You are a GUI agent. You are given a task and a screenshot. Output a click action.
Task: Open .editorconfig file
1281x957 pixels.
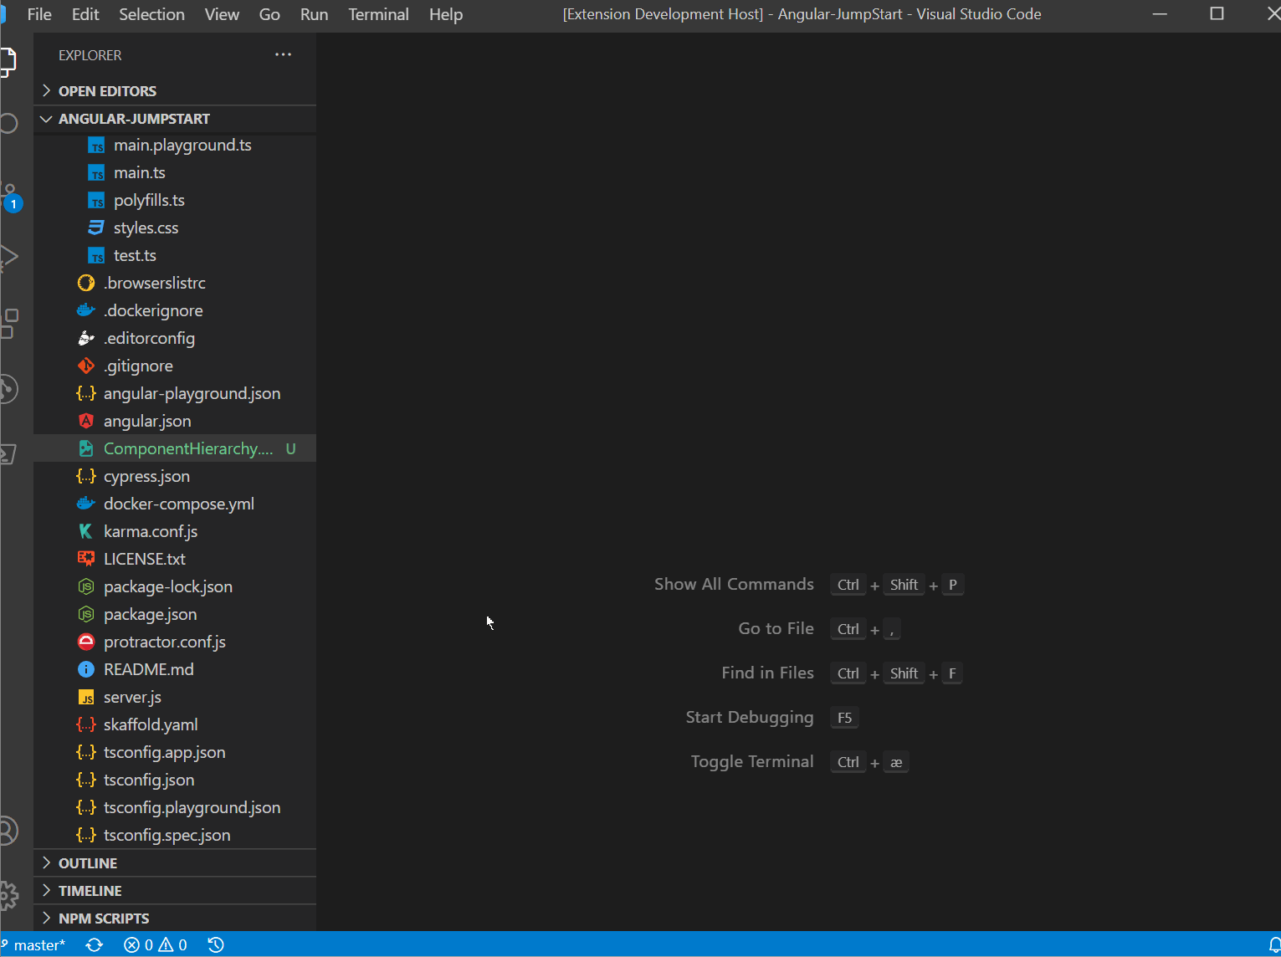pyautogui.click(x=175, y=338)
